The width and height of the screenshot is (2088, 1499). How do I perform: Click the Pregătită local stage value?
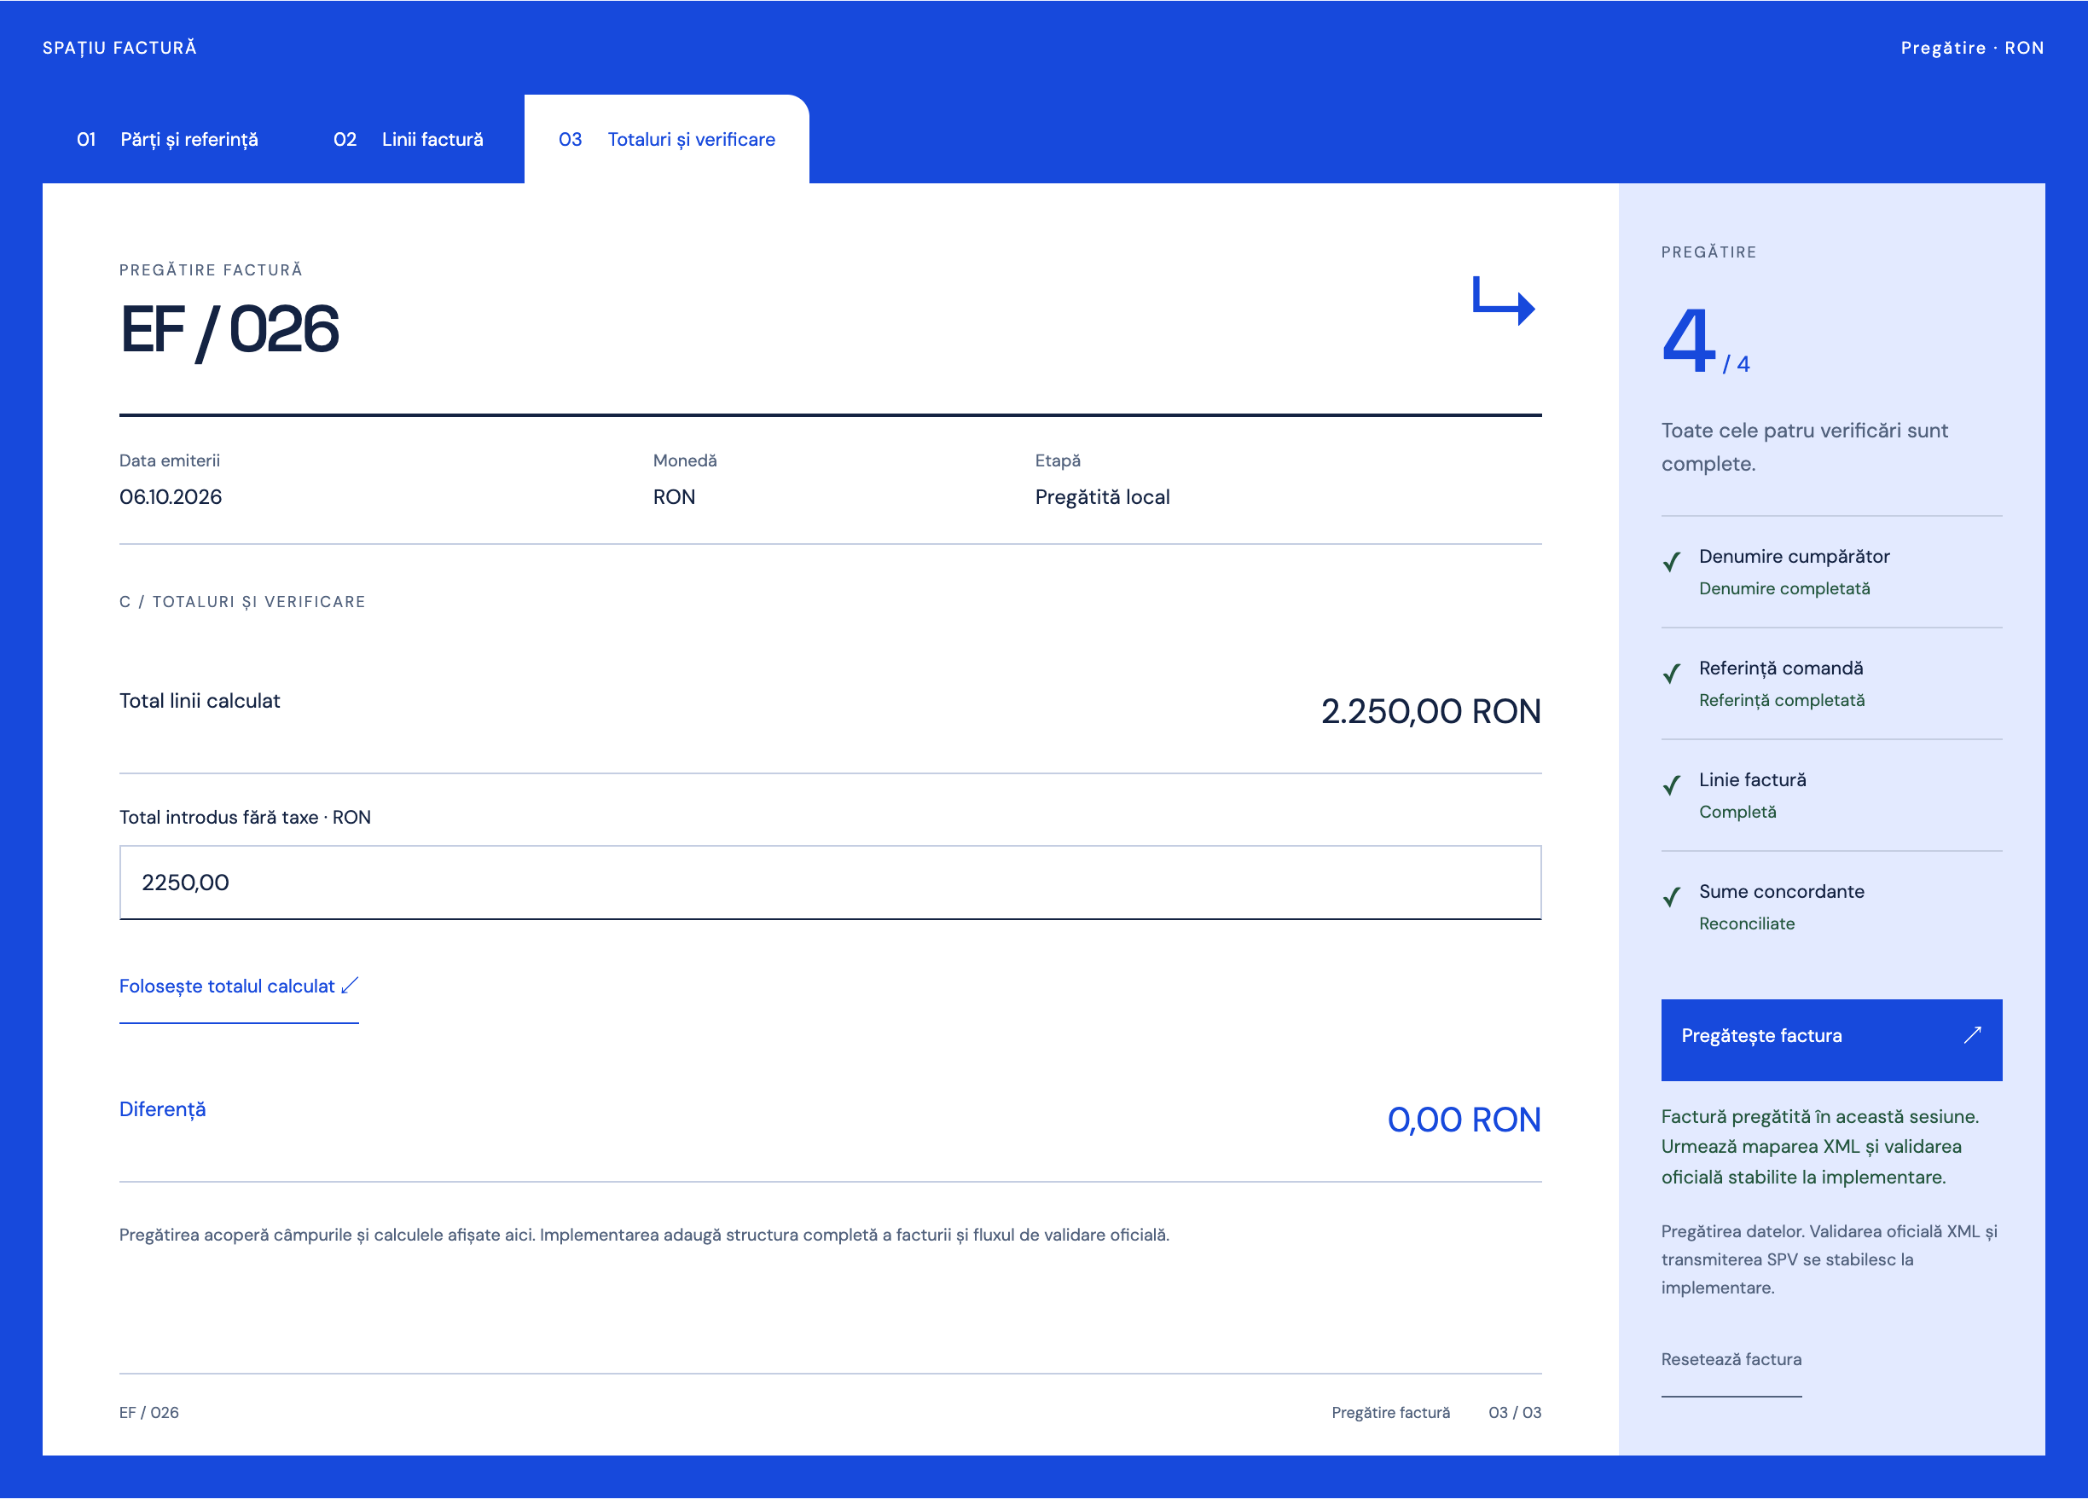1102,497
